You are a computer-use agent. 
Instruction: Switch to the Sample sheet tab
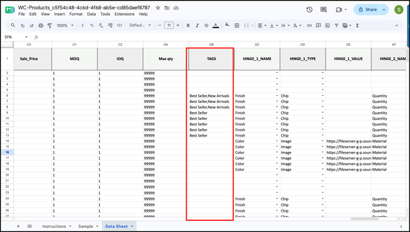86,226
